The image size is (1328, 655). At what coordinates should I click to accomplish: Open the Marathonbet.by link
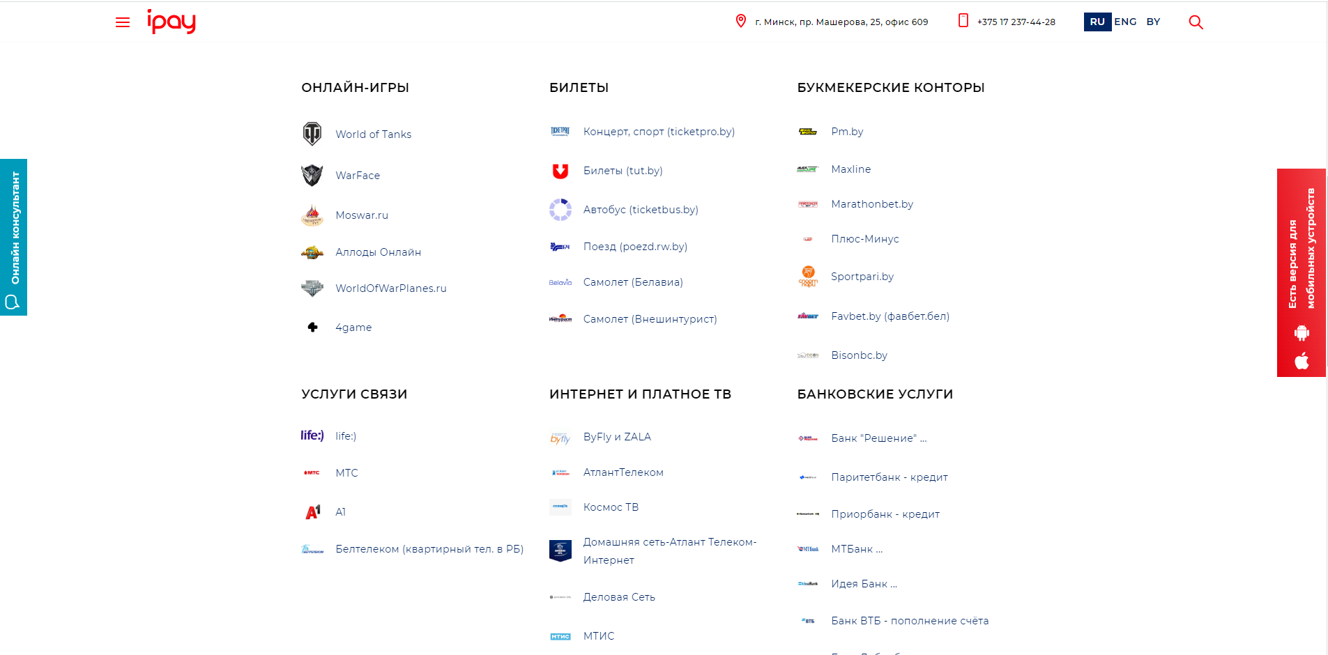[x=872, y=204]
